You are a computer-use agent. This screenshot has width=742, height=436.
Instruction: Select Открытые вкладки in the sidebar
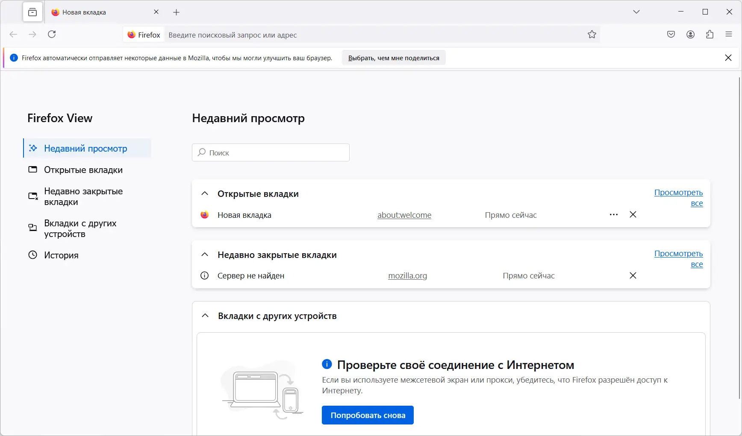coord(83,170)
